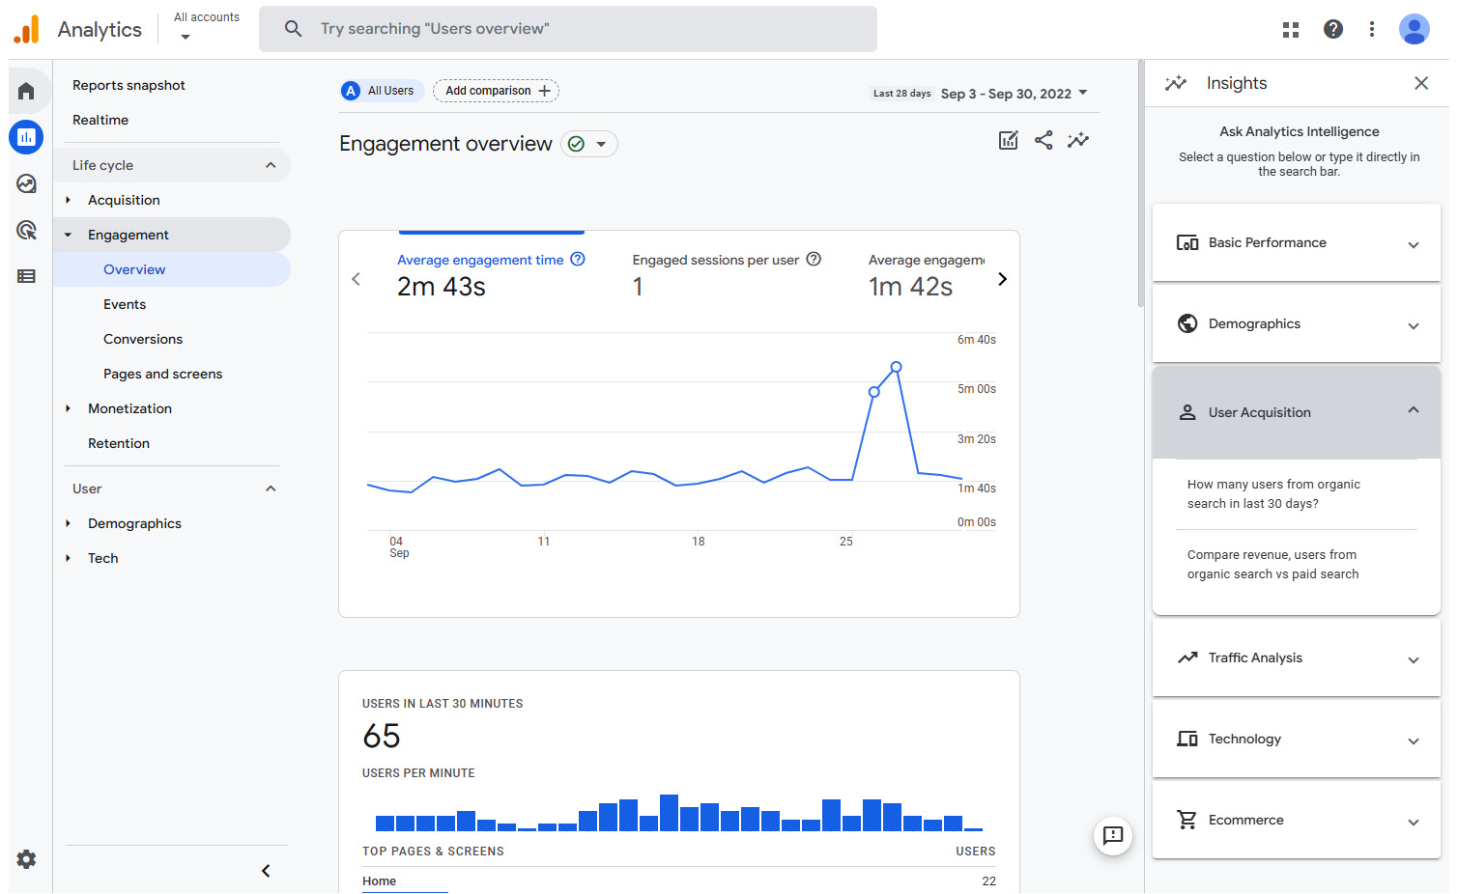1458x894 pixels.
Task: Open the Advertising icon in left rail
Action: pyautogui.click(x=26, y=230)
